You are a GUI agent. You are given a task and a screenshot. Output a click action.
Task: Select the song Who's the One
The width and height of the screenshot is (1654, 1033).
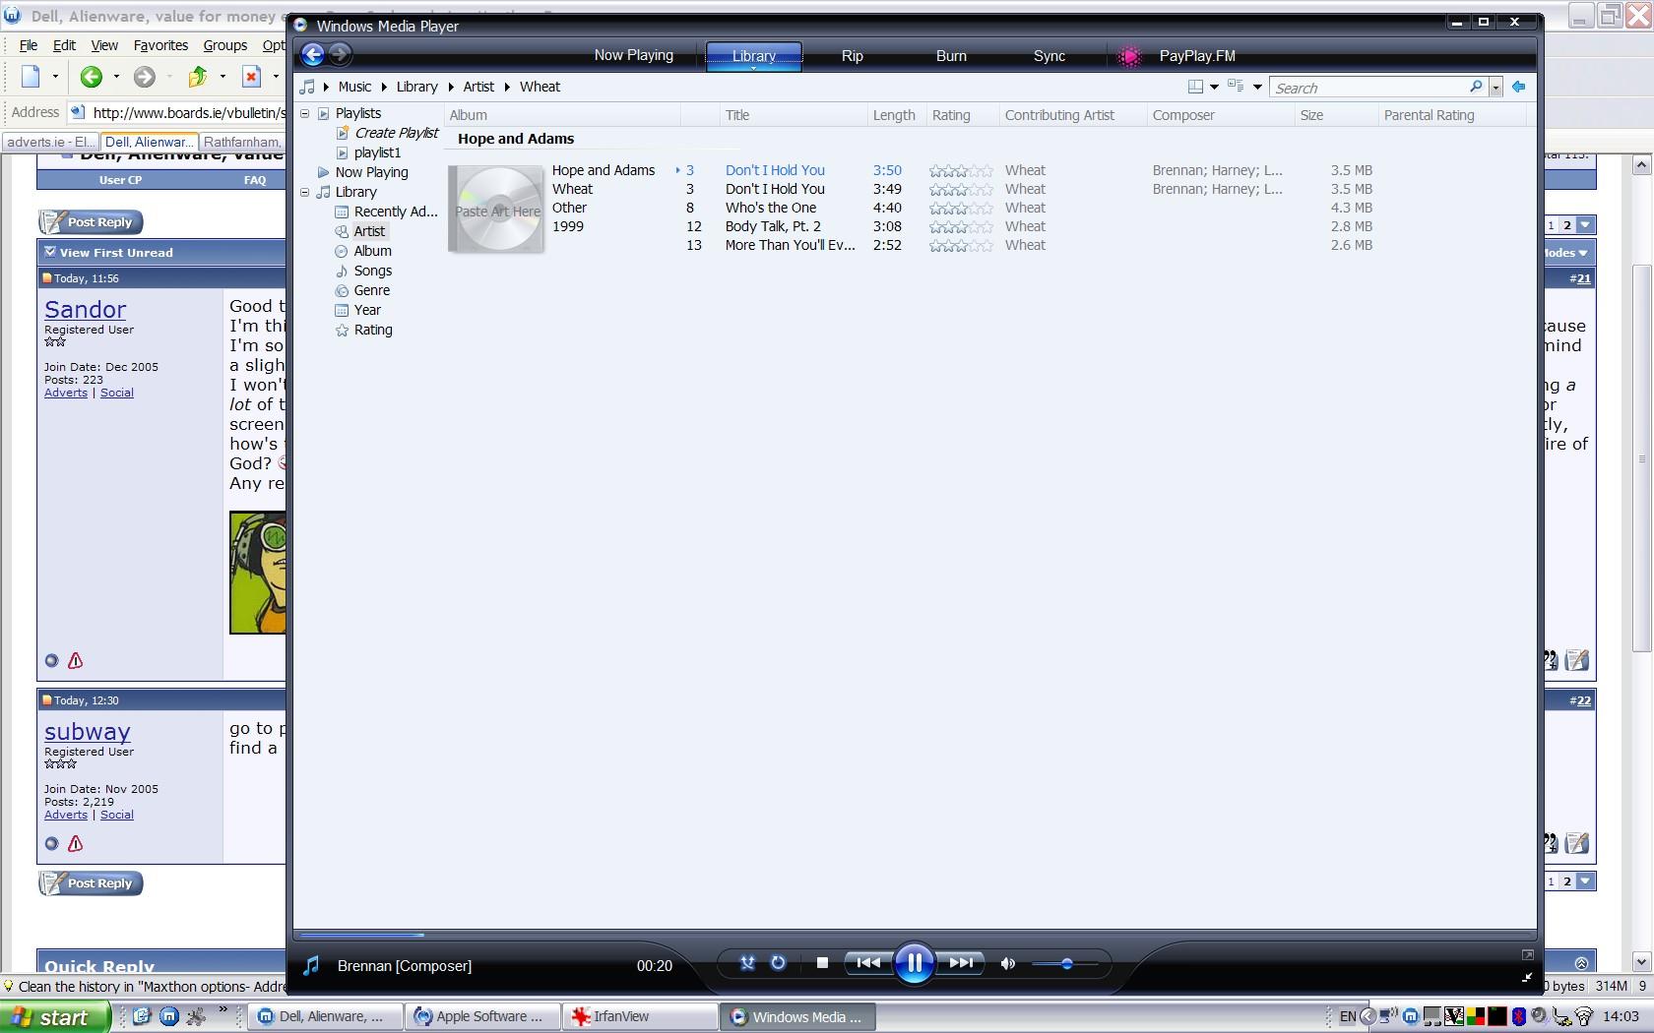pyautogui.click(x=771, y=208)
